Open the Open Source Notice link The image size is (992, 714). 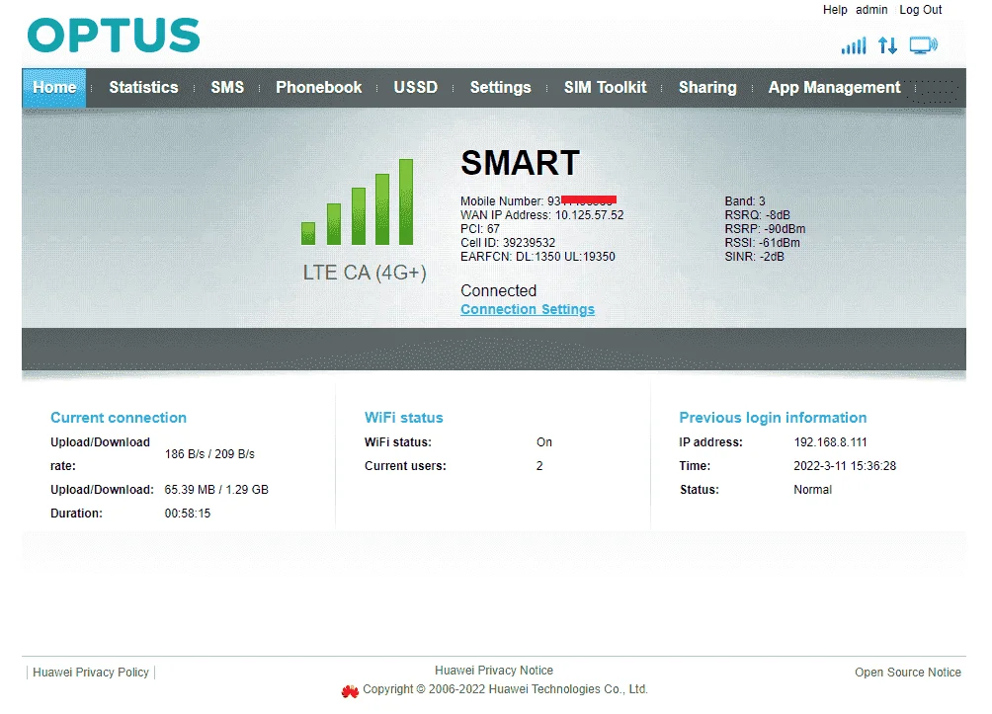(908, 673)
